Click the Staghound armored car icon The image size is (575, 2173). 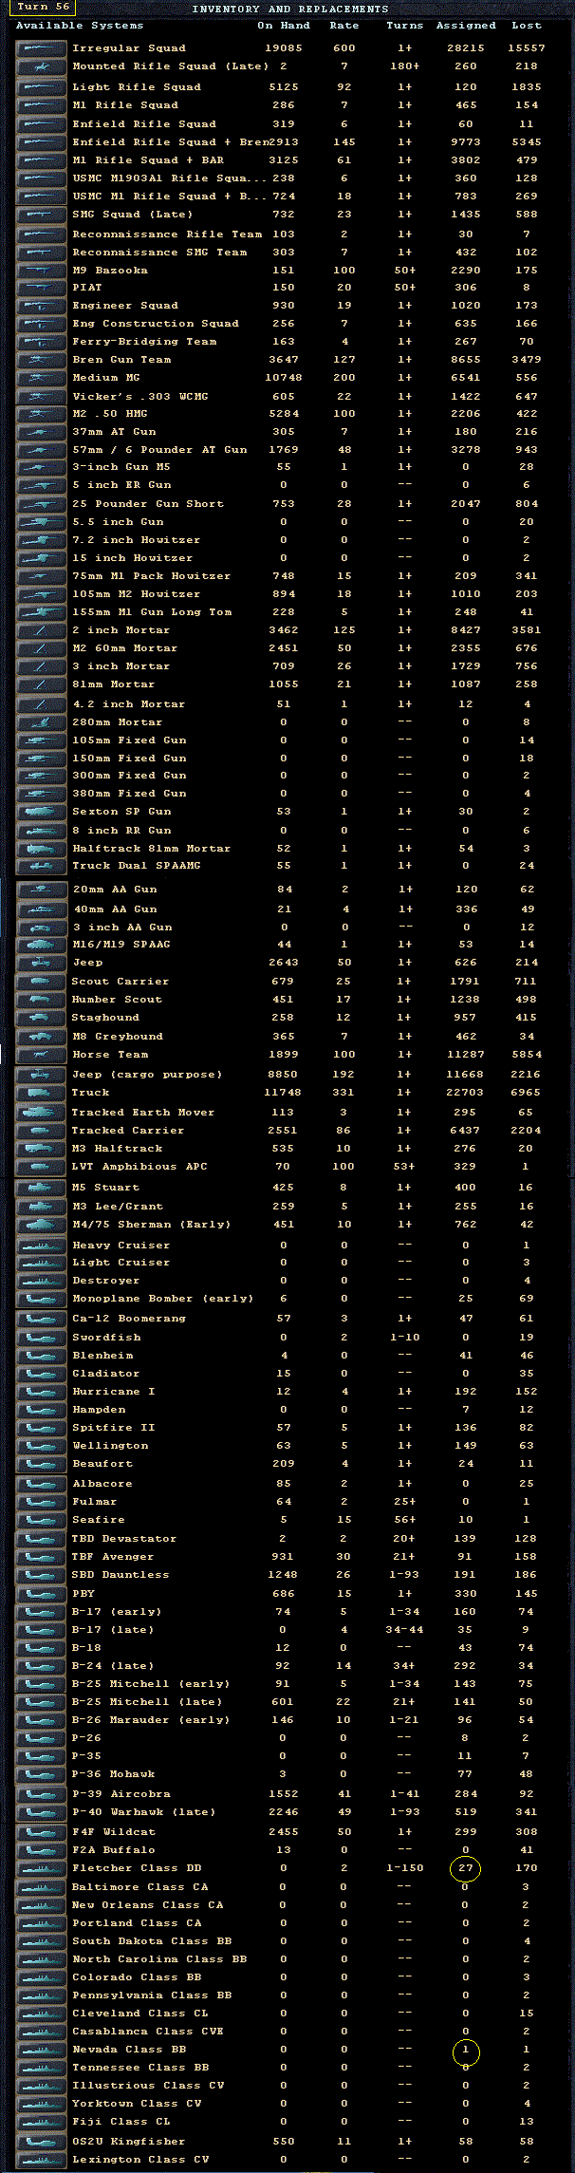click(42, 1018)
